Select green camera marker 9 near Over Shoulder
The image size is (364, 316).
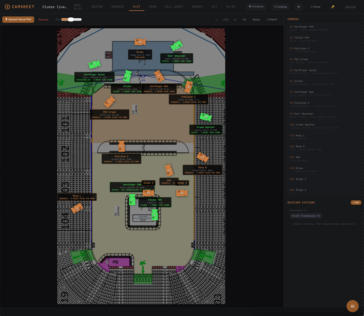coord(177,46)
